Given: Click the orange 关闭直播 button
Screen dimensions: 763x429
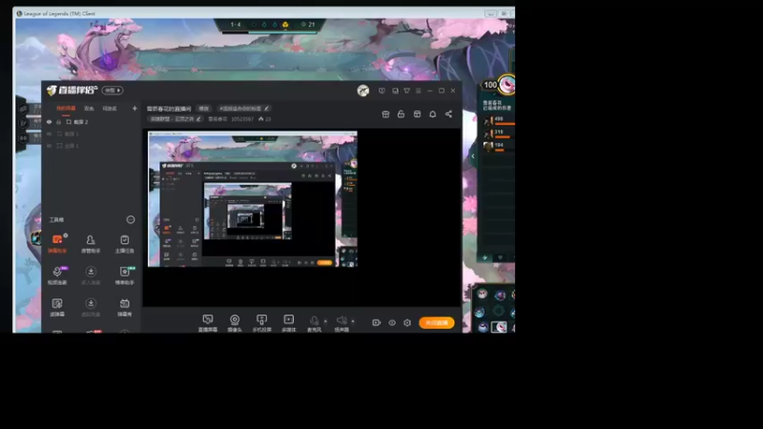Looking at the screenshot, I should pyautogui.click(x=437, y=322).
